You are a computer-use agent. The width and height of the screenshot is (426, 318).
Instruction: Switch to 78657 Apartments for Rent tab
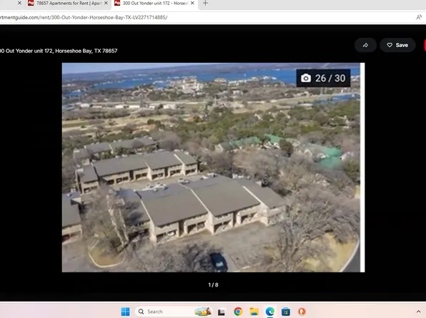click(68, 4)
